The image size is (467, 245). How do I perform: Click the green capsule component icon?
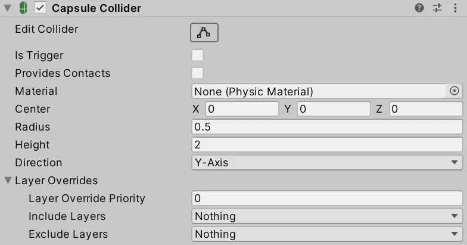[x=23, y=8]
